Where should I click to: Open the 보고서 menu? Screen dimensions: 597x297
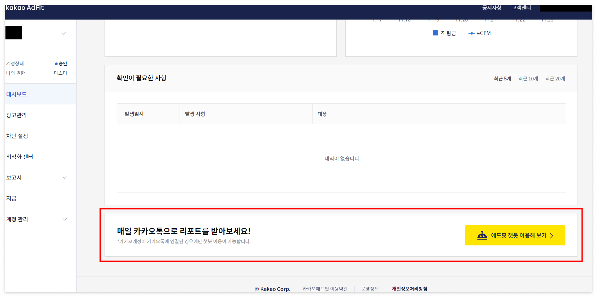[x=40, y=177]
